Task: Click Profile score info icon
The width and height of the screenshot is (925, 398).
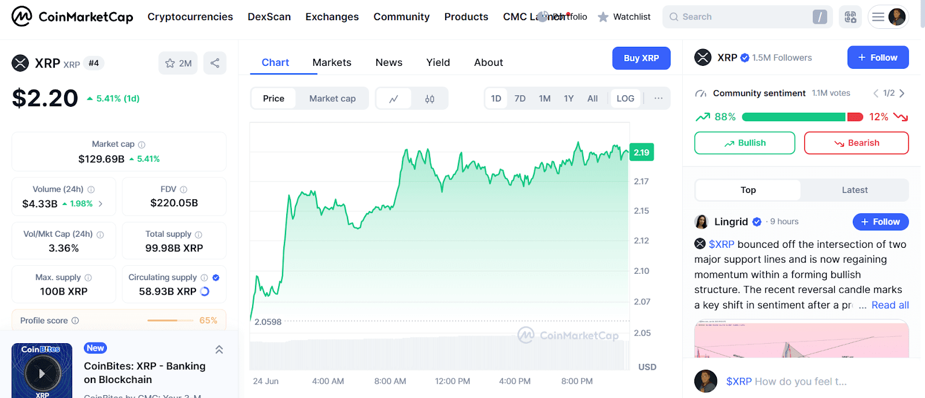Action: (x=75, y=321)
